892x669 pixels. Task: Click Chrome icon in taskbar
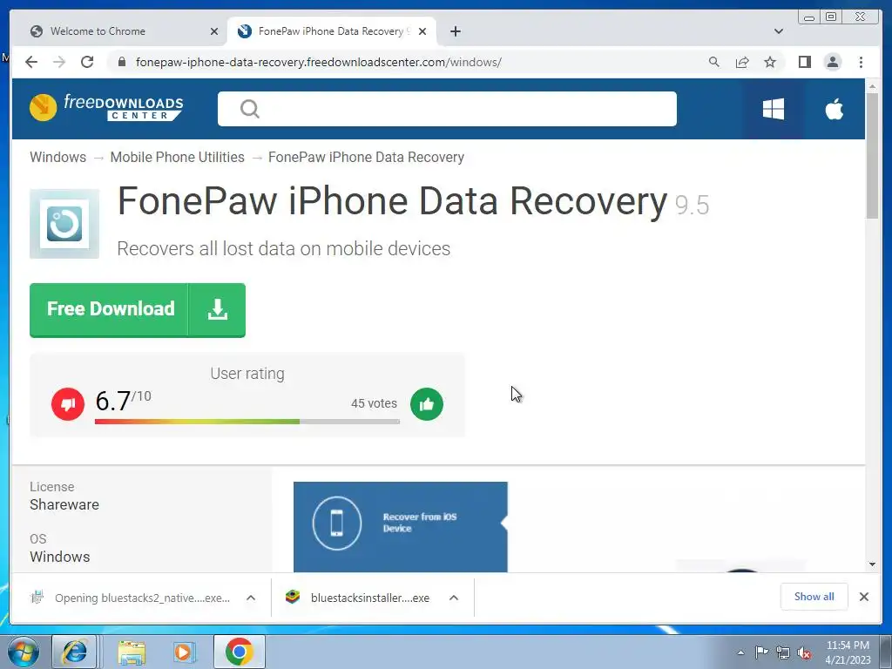pos(239,652)
